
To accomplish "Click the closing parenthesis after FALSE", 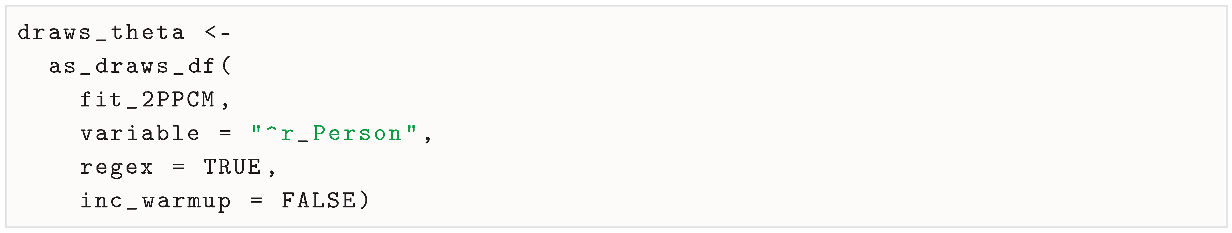I will click(x=365, y=201).
